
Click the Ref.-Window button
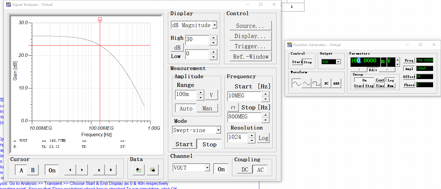[250, 57]
